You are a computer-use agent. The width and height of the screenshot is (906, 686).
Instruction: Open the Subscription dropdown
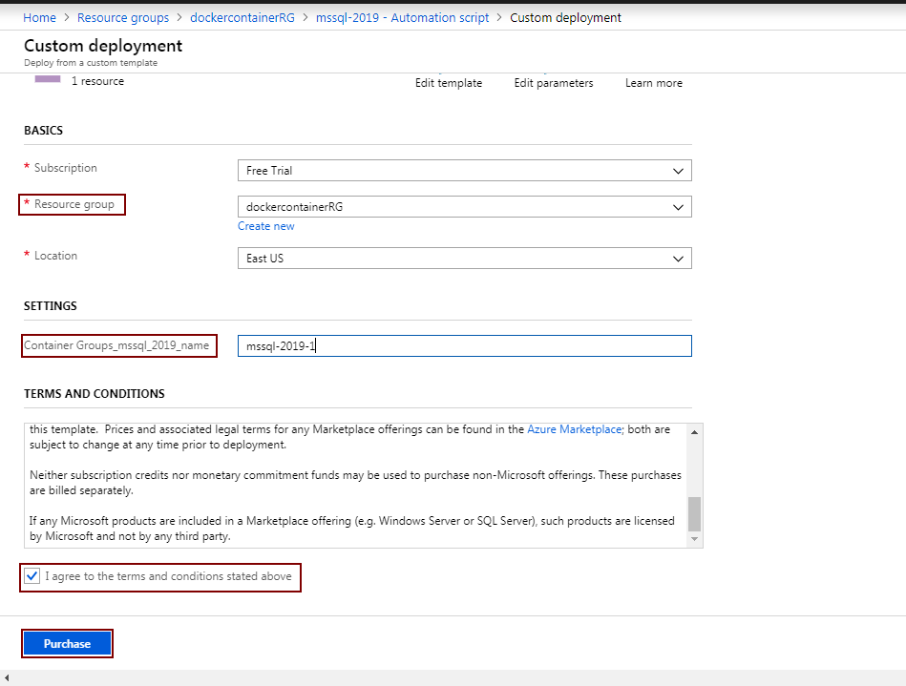[x=464, y=171]
